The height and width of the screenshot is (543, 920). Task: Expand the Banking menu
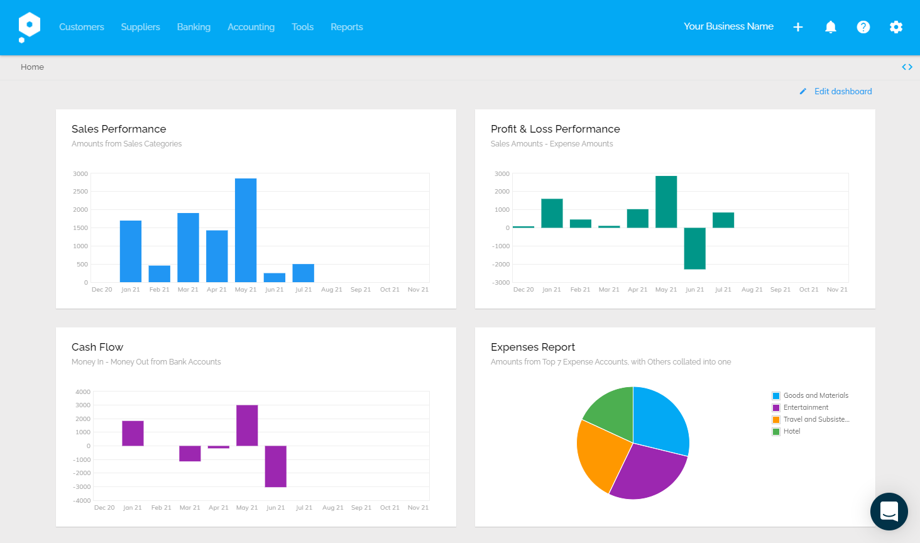click(194, 27)
